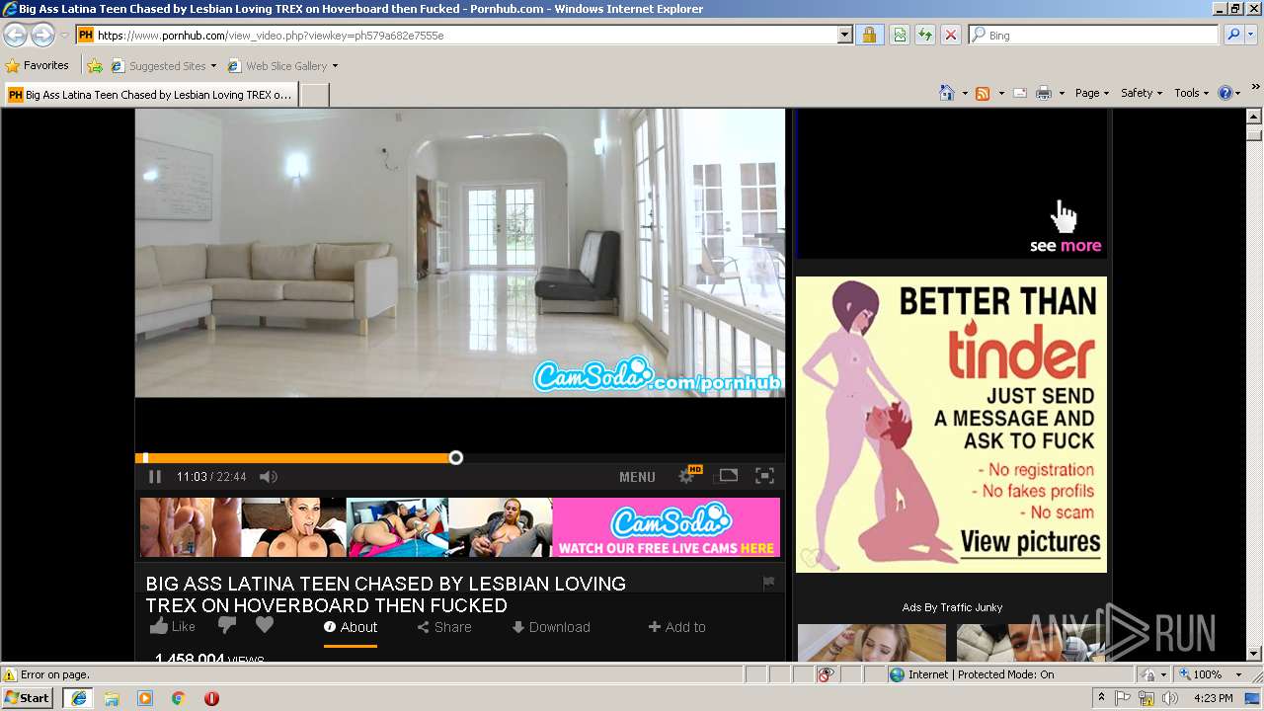Click the Like thumbs-up button
1264x711 pixels.
tap(173, 626)
